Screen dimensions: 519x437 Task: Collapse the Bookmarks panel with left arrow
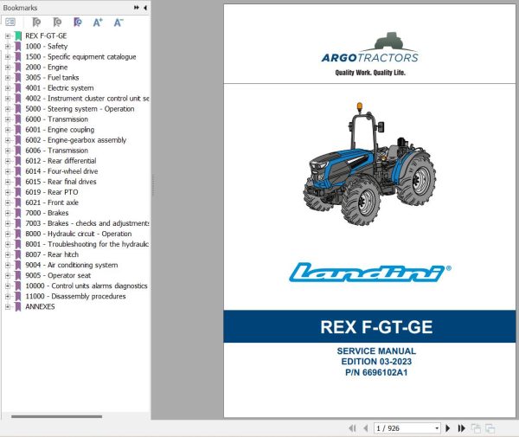pyautogui.click(x=145, y=7)
